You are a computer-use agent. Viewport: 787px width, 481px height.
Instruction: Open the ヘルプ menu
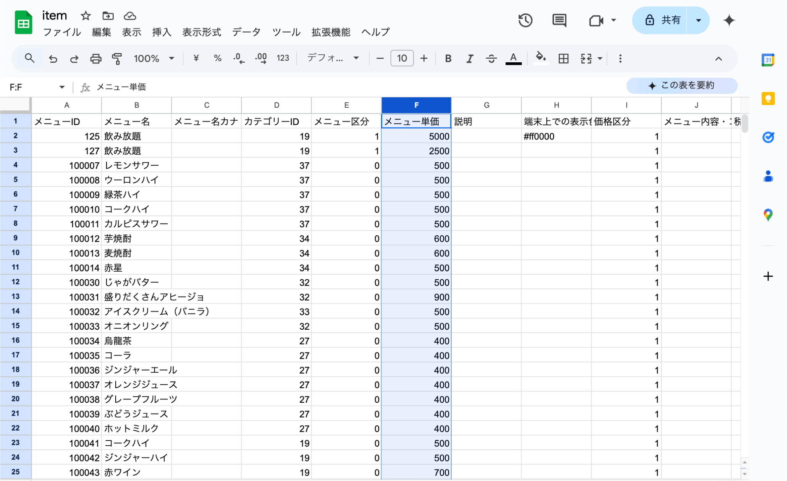pyautogui.click(x=375, y=32)
